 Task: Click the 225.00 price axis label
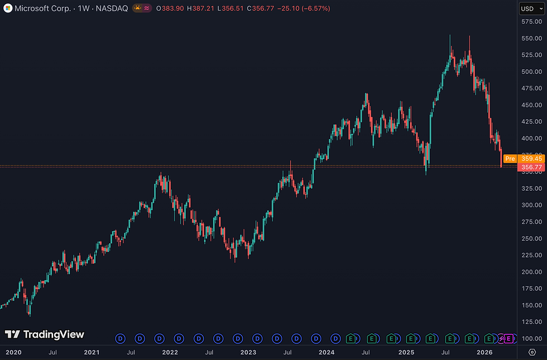pos(531,255)
